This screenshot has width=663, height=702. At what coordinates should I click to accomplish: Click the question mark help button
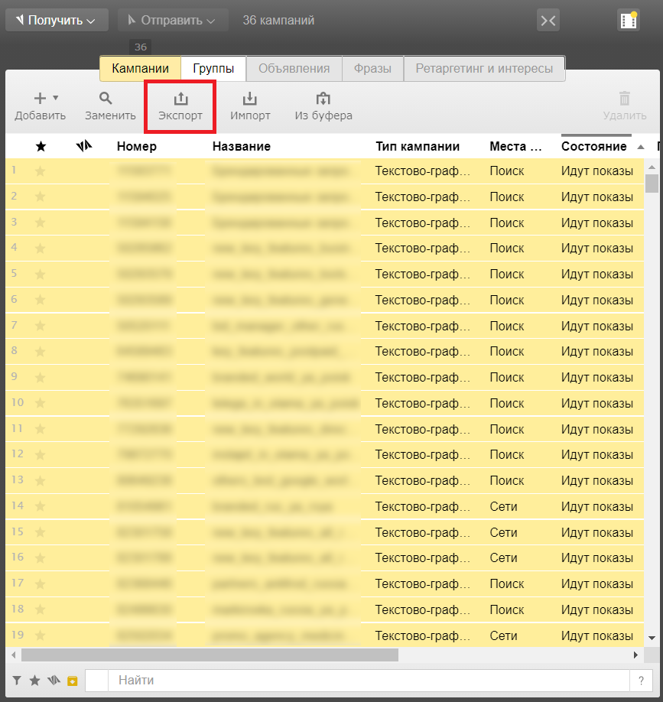640,681
